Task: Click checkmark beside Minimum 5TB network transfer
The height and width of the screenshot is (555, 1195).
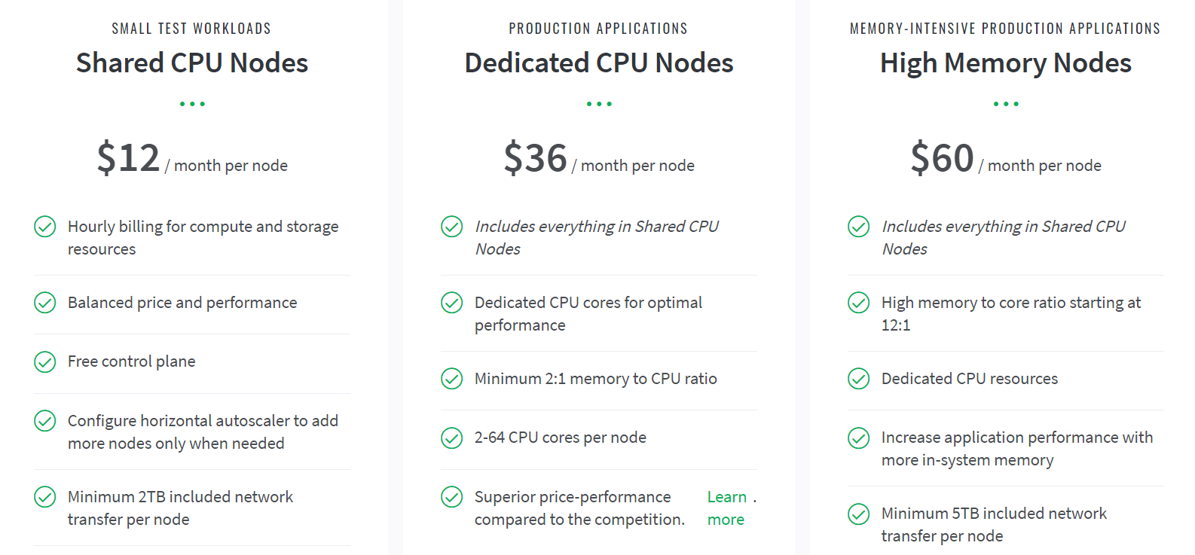Action: tap(859, 513)
